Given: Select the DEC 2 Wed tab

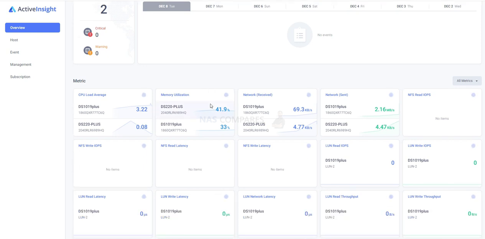Looking at the screenshot, I should coord(452,6).
